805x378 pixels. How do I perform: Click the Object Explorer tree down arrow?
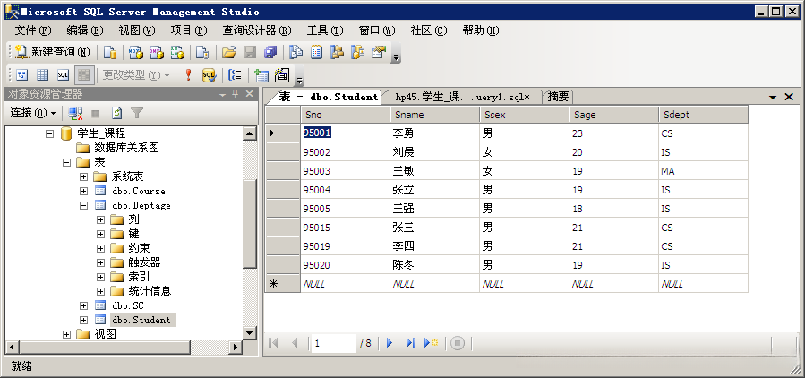[250, 333]
